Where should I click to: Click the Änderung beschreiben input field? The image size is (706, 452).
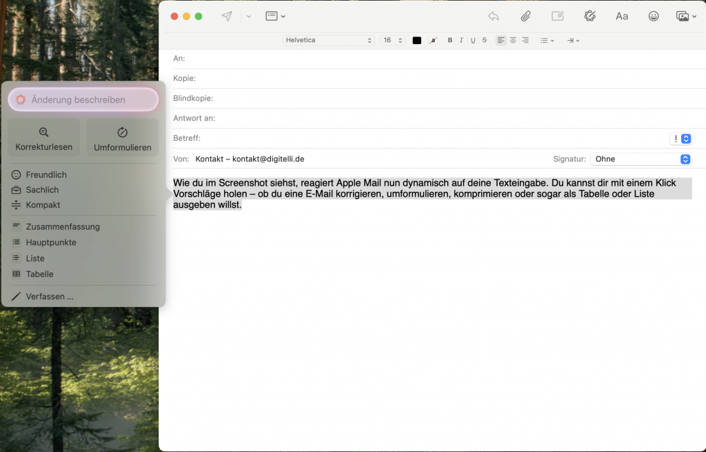tap(83, 99)
